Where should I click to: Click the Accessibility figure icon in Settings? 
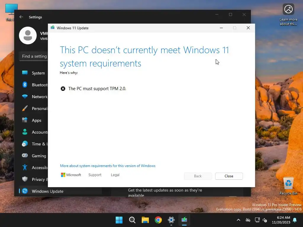pyautogui.click(x=25, y=167)
